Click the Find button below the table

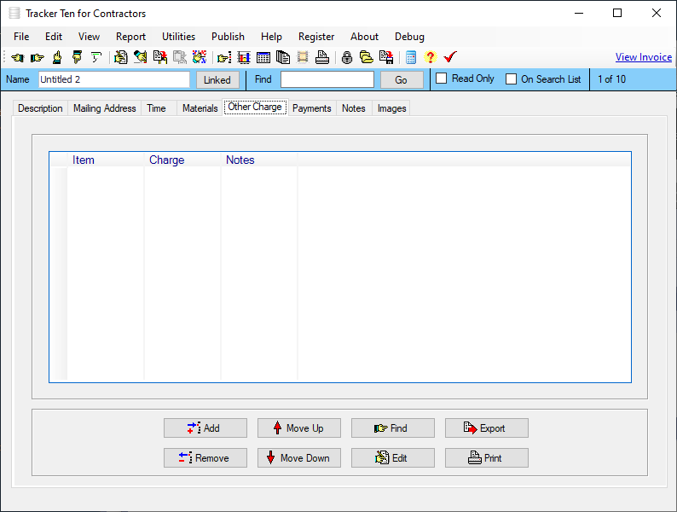[393, 428]
